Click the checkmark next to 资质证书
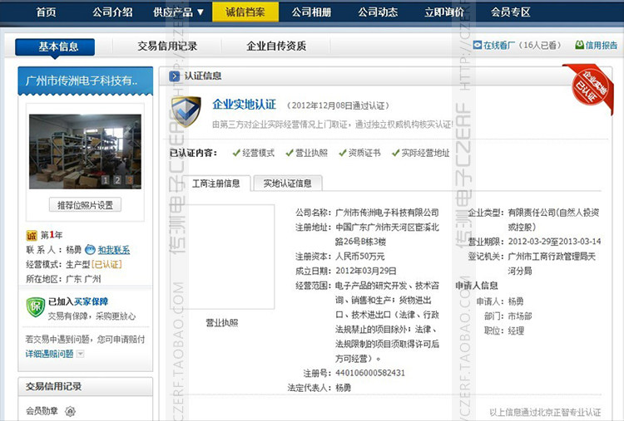This screenshot has height=421, width=624. (x=342, y=153)
